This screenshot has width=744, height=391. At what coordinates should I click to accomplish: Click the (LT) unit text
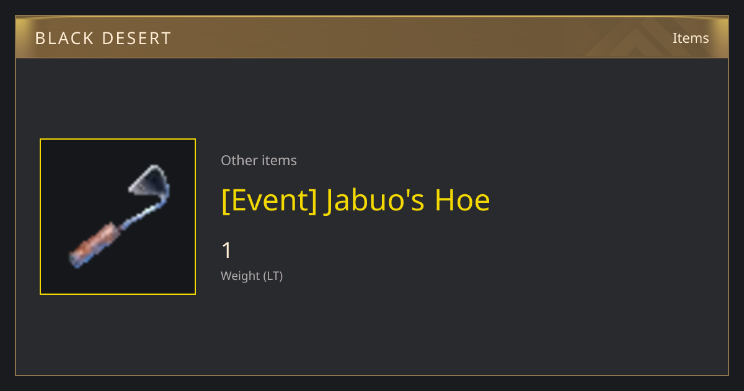(x=273, y=276)
